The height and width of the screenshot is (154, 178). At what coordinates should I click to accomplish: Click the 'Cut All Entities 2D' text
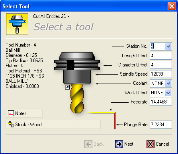pos(50,16)
